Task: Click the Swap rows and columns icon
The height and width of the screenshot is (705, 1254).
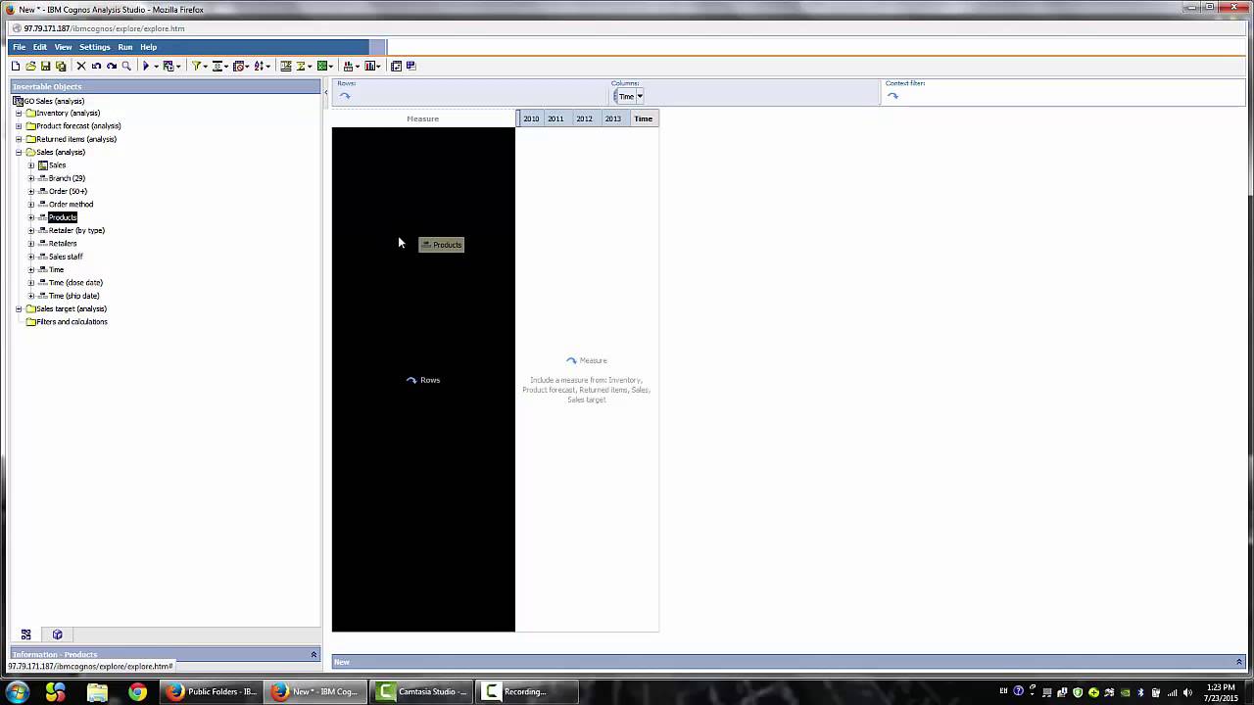Action: click(396, 66)
